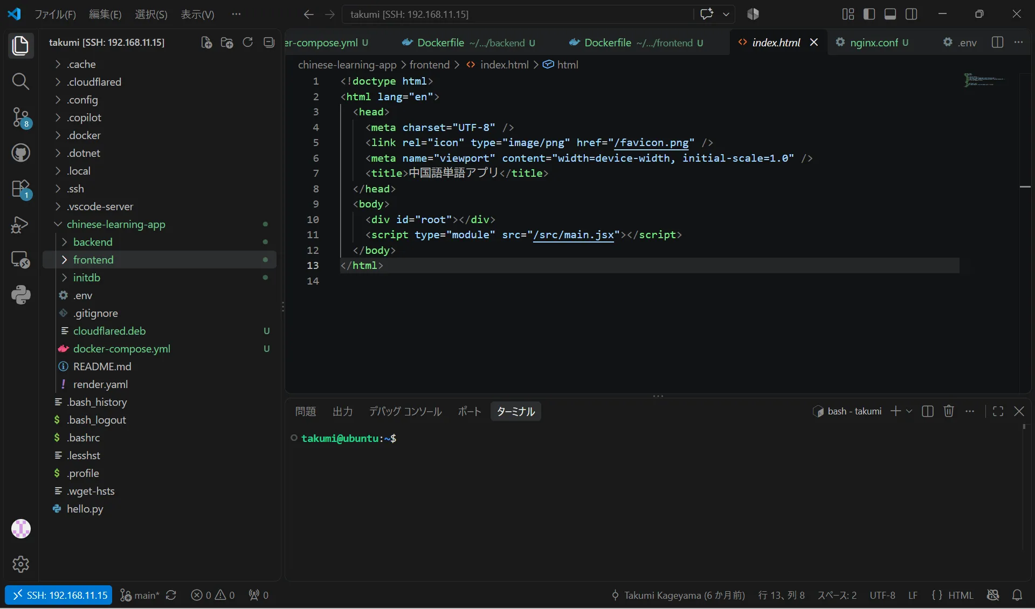Screen dimensions: 1035x609
Task: Open the ファイル(F) menu
Action: pyautogui.click(x=56, y=15)
